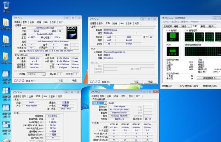Switch to SPD tab in processor CPU-Z window

46,22
